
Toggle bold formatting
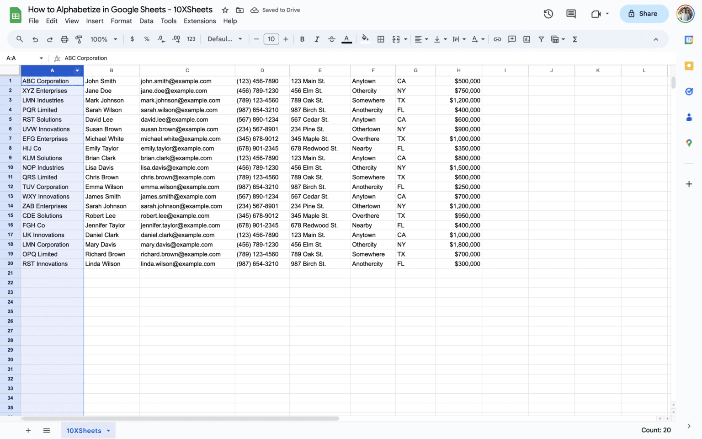[x=302, y=39]
